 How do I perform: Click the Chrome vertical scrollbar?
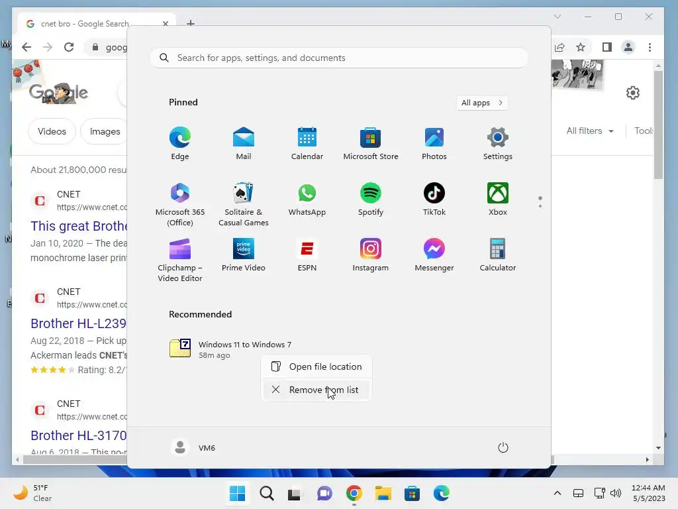tap(658, 125)
